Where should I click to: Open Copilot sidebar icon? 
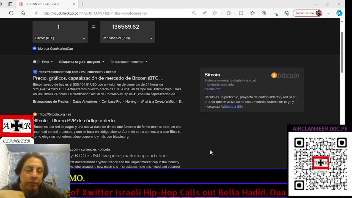(x=339, y=13)
